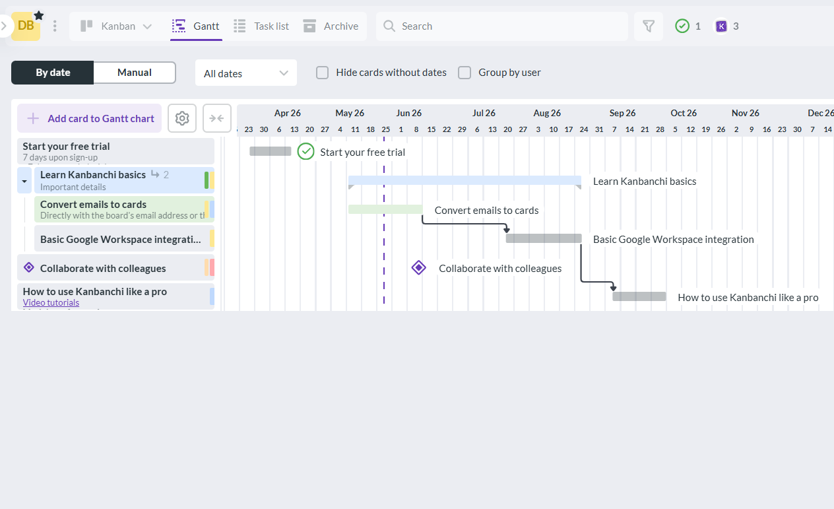This screenshot has width=834, height=509.
Task: Collapse Learn Kanbanchi basics subcards
Action: point(24,180)
